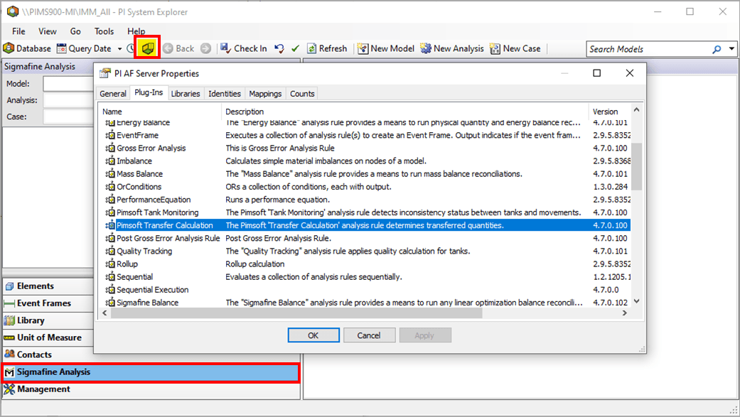740x417 pixels.
Task: Click the Database toolbar icon
Action: pyautogui.click(x=9, y=48)
